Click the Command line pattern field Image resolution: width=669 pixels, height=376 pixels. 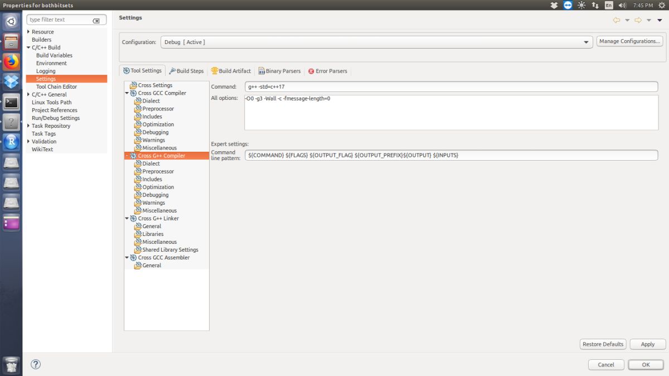click(x=451, y=155)
